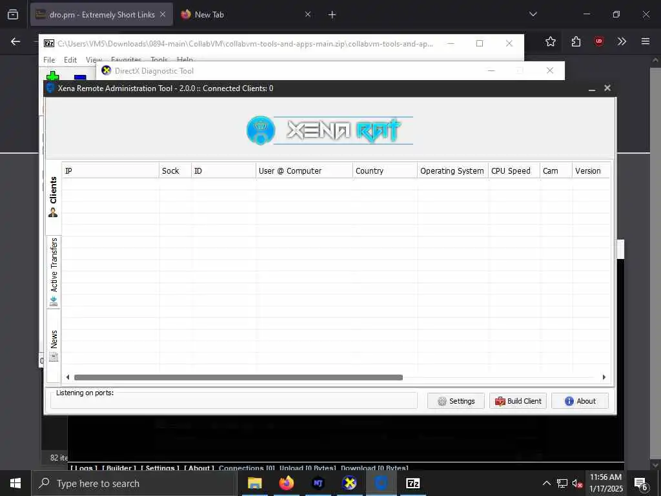Close the New Tab browser tab

click(x=308, y=15)
